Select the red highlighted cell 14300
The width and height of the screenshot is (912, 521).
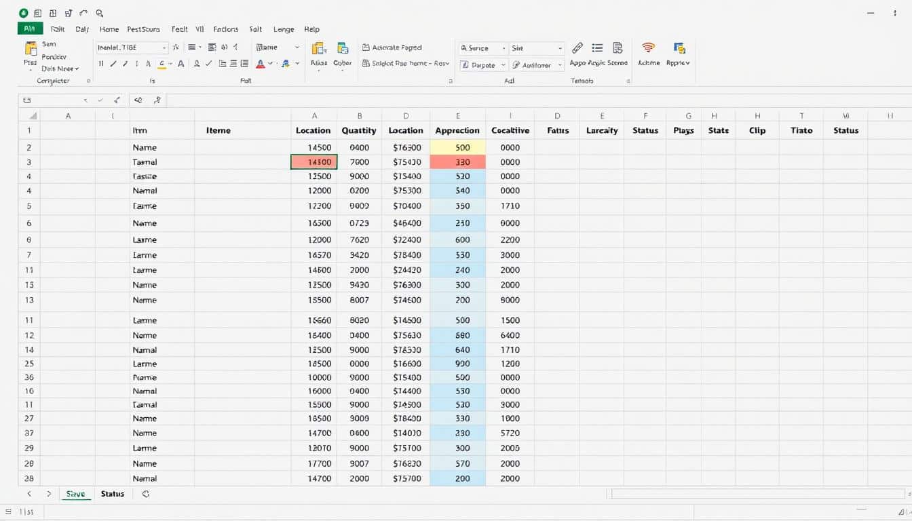click(x=313, y=162)
